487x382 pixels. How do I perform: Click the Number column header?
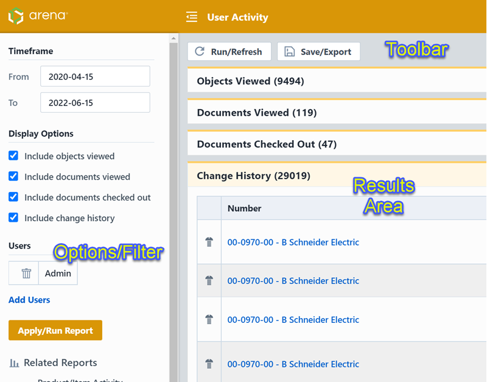[354, 208]
